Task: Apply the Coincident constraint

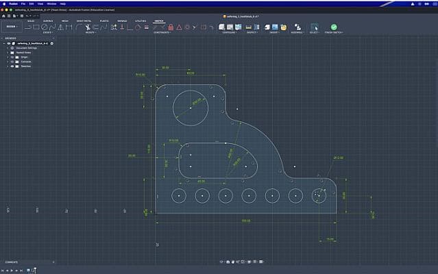Action: coord(130,27)
